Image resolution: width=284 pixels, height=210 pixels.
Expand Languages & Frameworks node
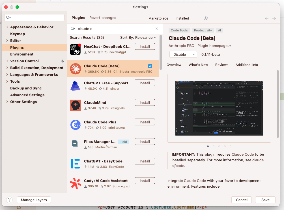(x=7, y=75)
